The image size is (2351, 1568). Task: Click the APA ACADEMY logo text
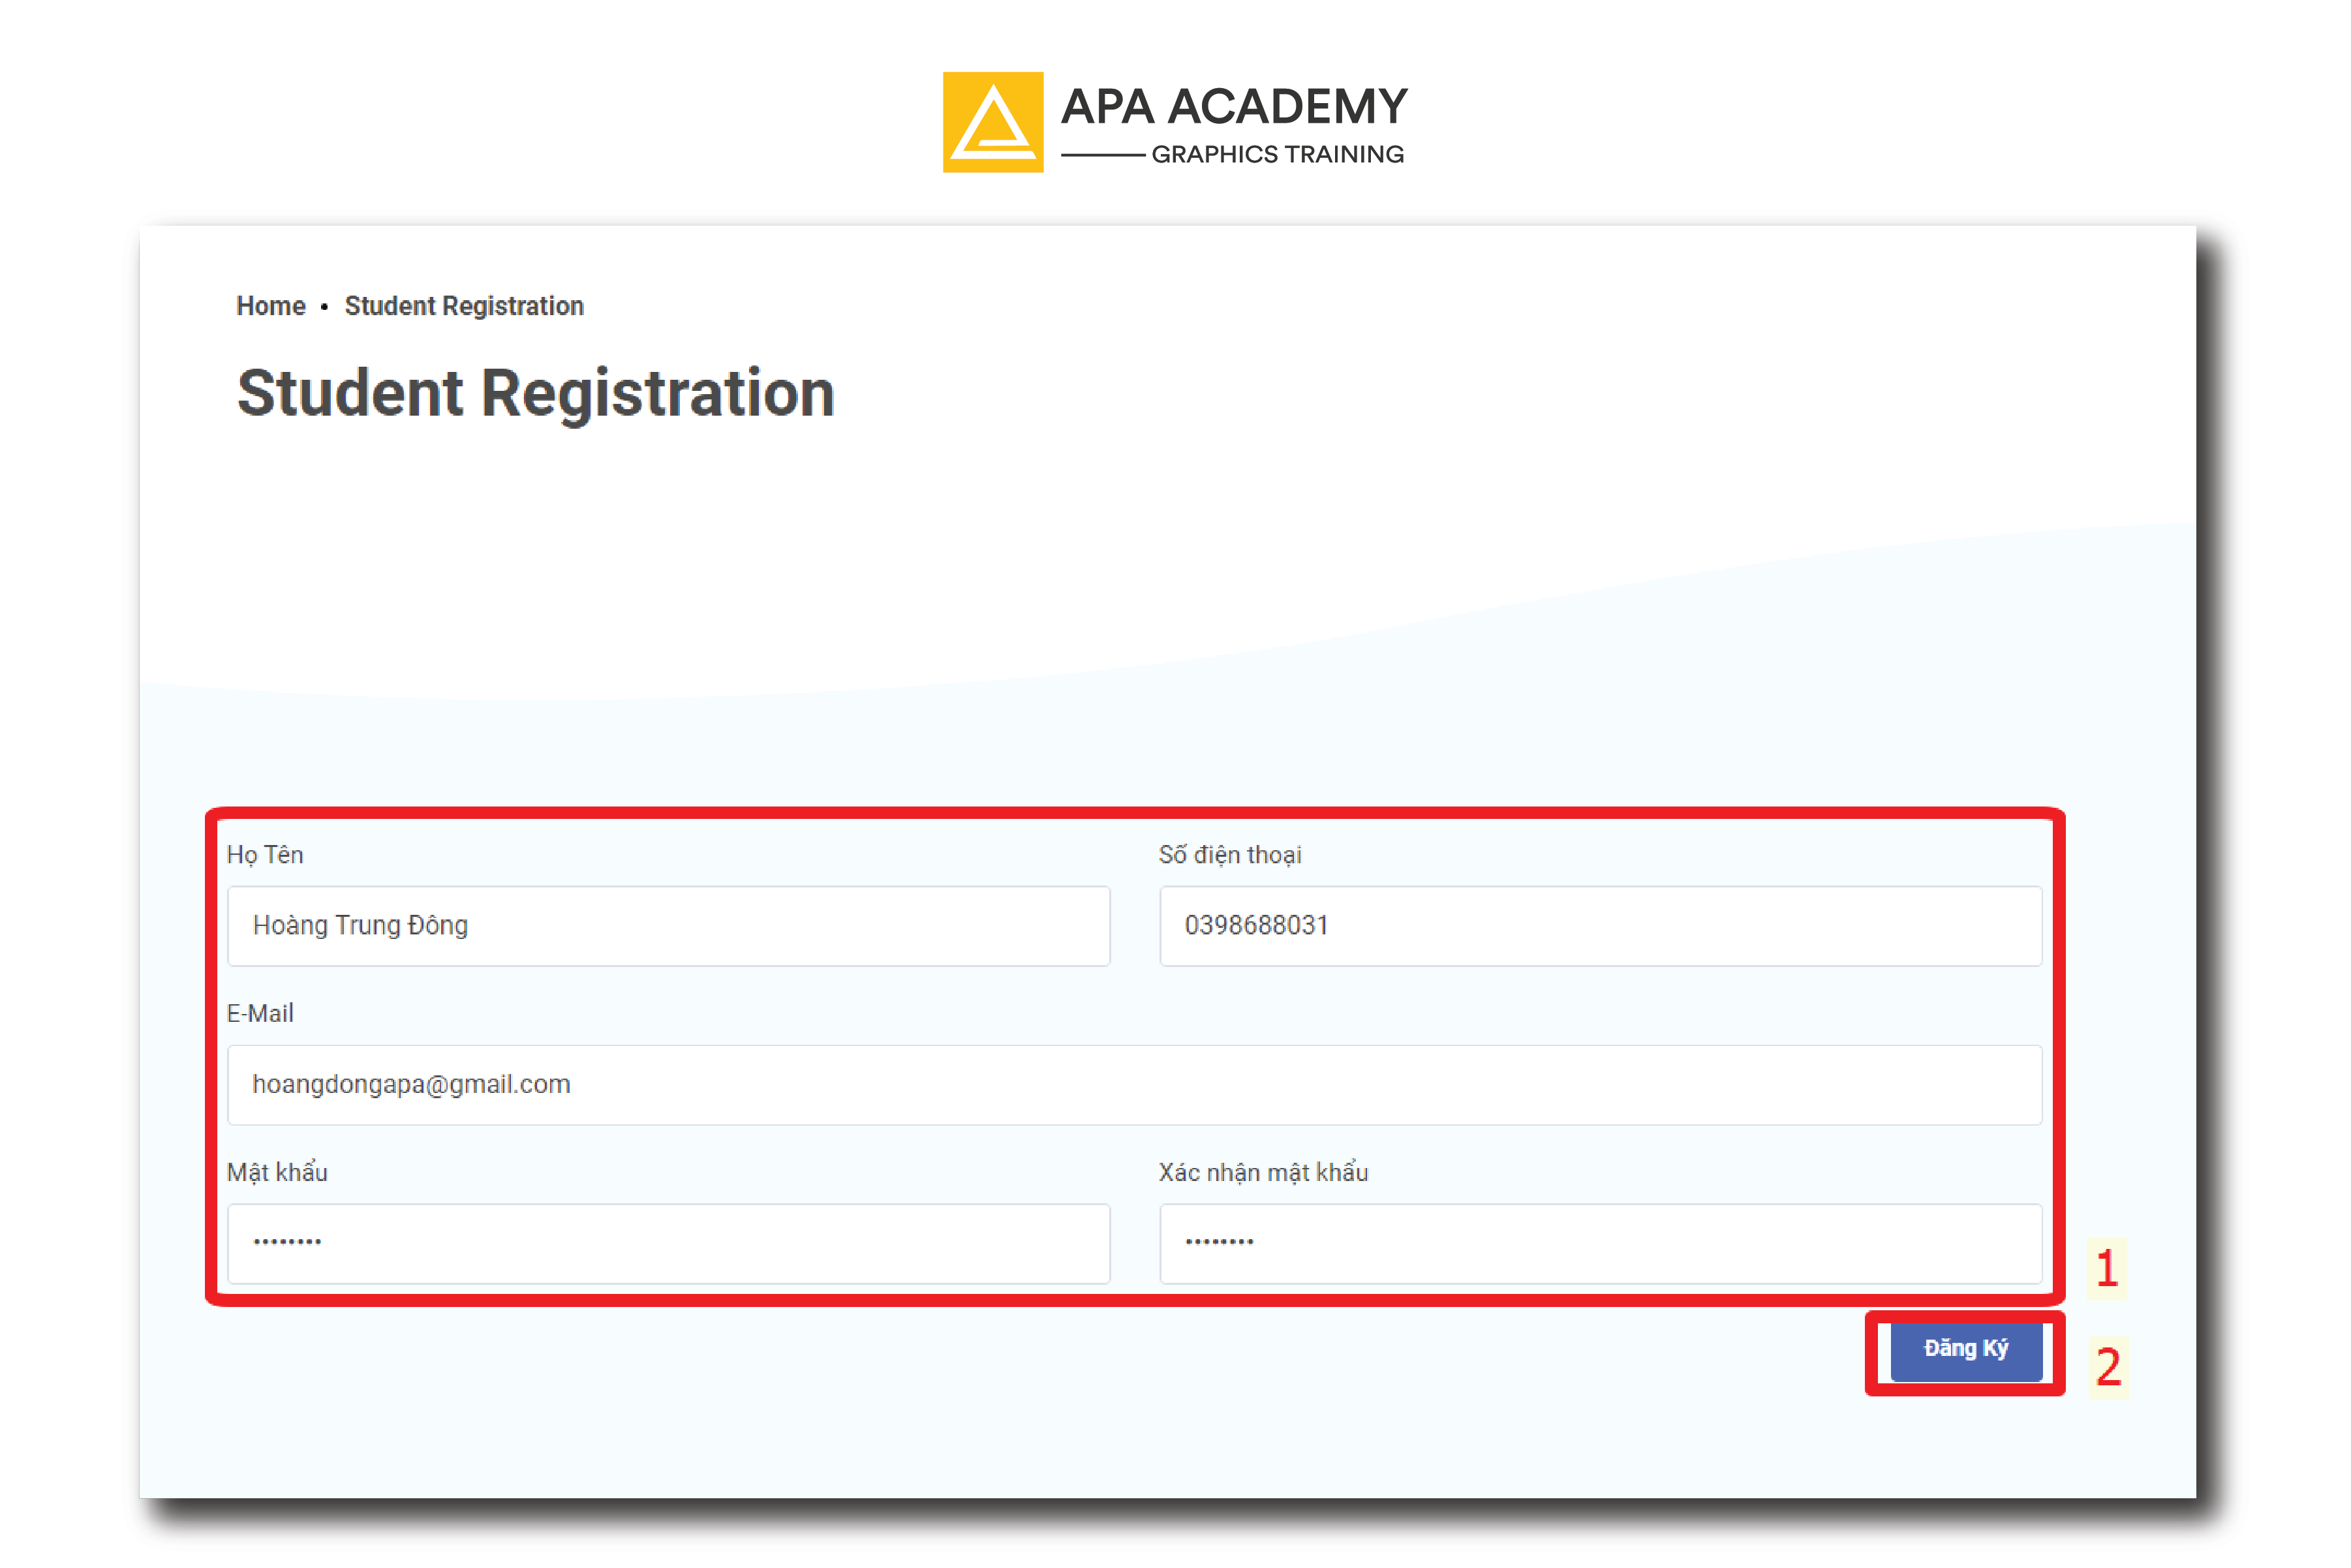point(1233,107)
